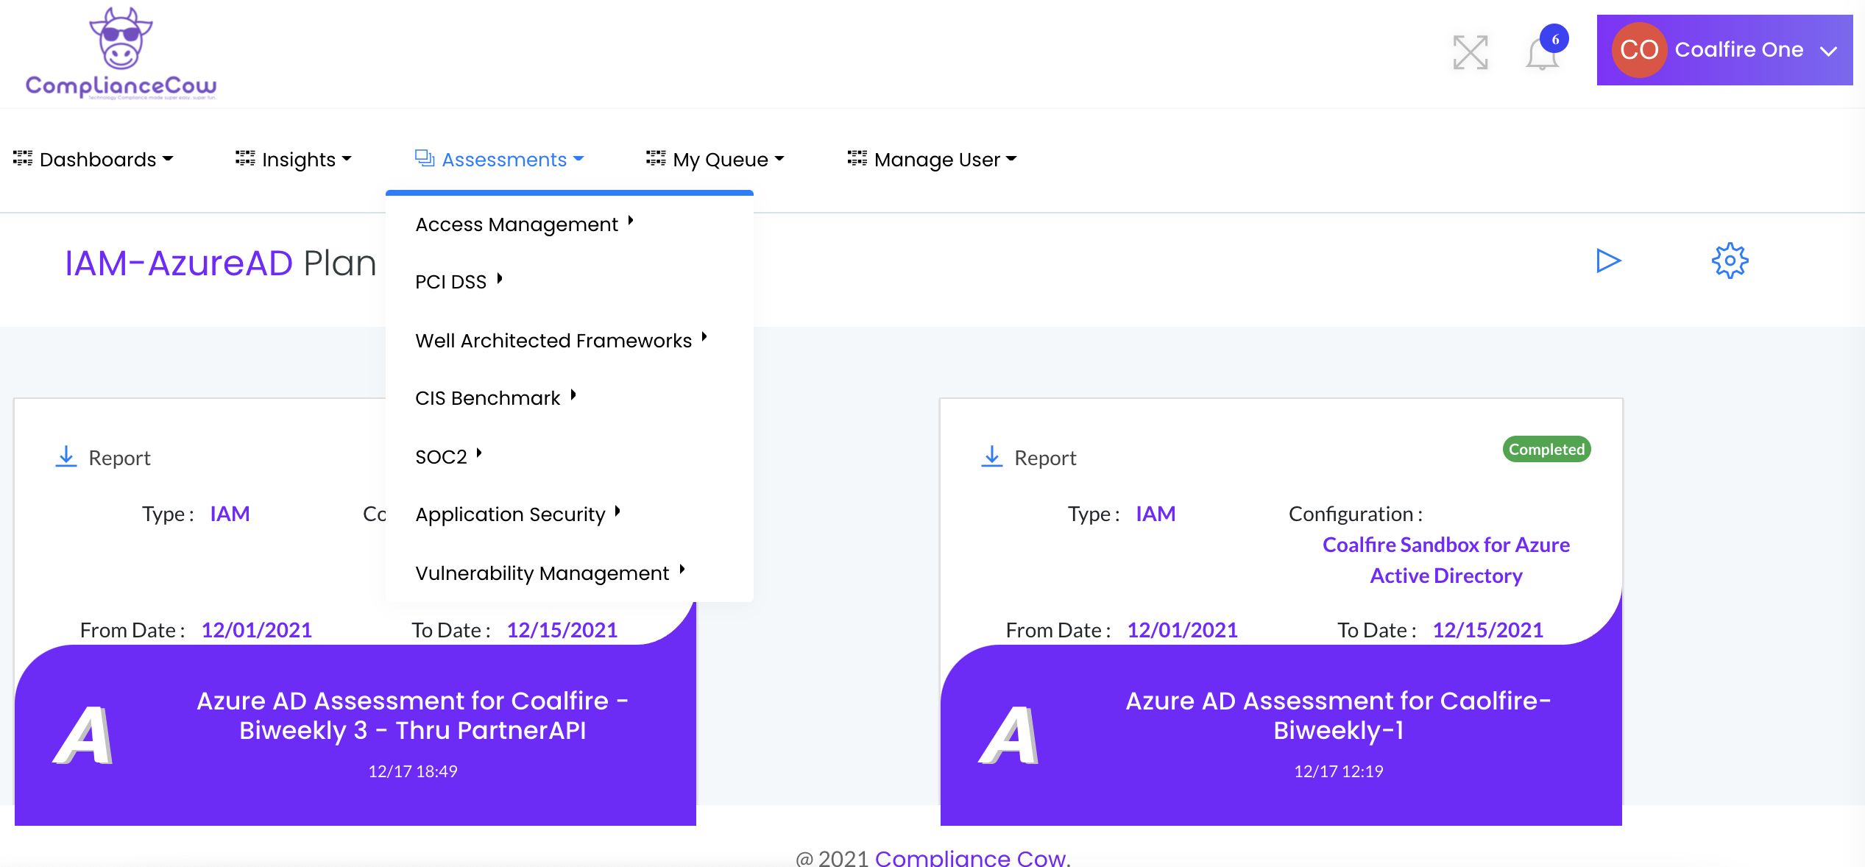Toggle fullscreen with the expand arrows icon

[x=1470, y=52]
